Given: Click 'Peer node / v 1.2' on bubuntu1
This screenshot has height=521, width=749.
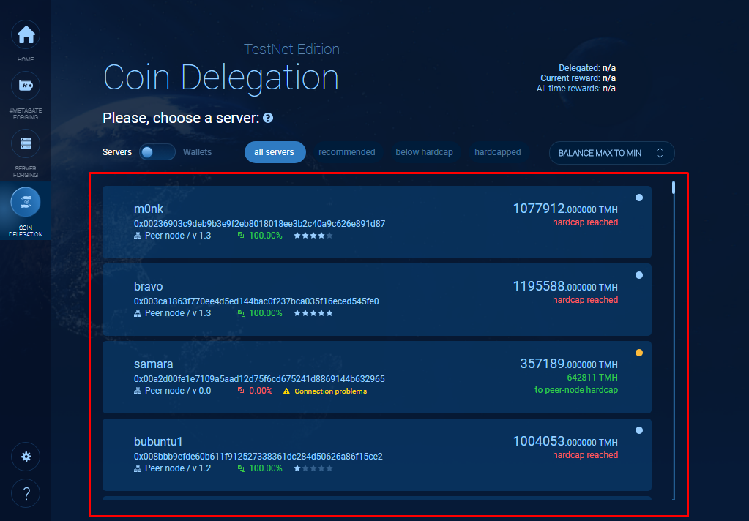Looking at the screenshot, I should click(x=178, y=468).
